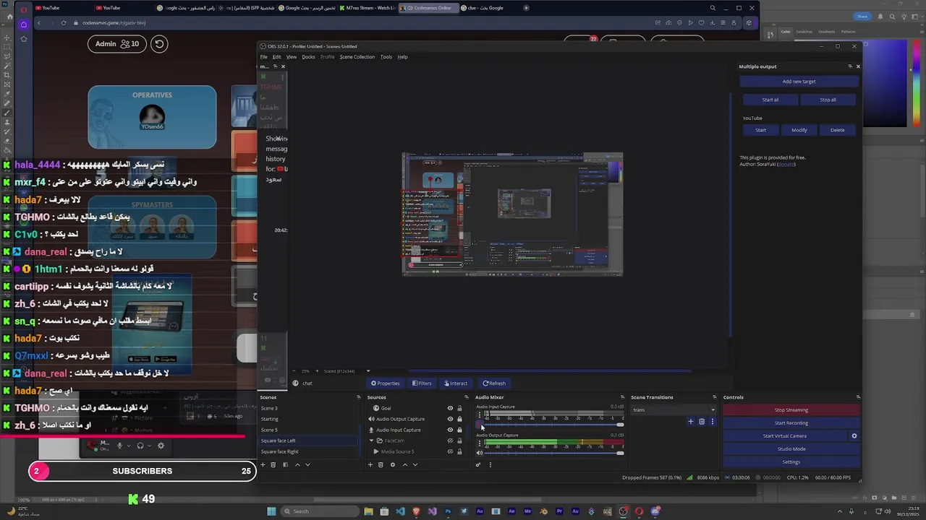The width and height of the screenshot is (926, 520).
Task: Pop out the Controls dock icon
Action: coord(858,397)
